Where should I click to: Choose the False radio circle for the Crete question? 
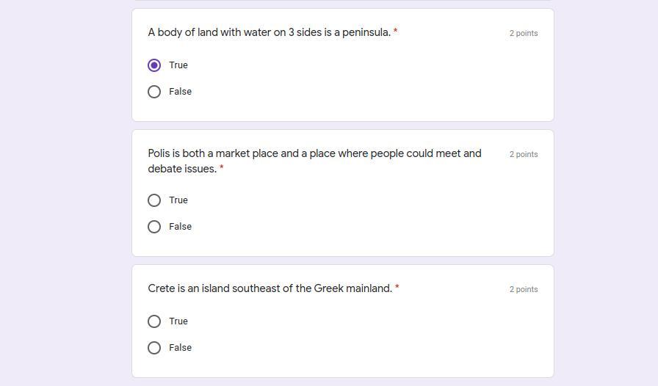point(154,348)
